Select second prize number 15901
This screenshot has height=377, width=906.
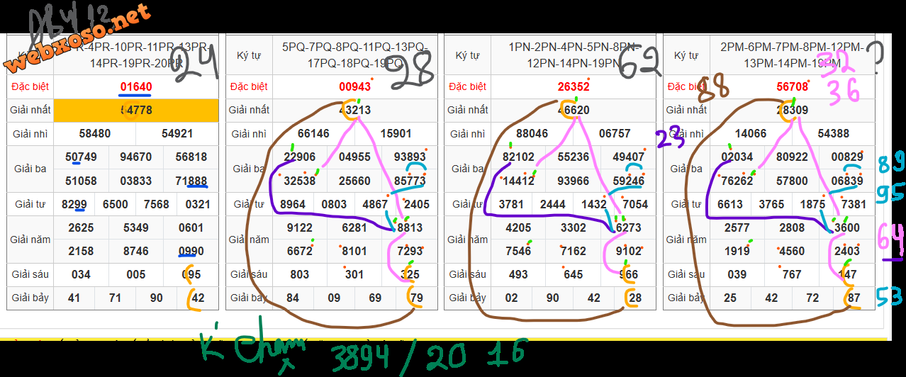(x=396, y=133)
